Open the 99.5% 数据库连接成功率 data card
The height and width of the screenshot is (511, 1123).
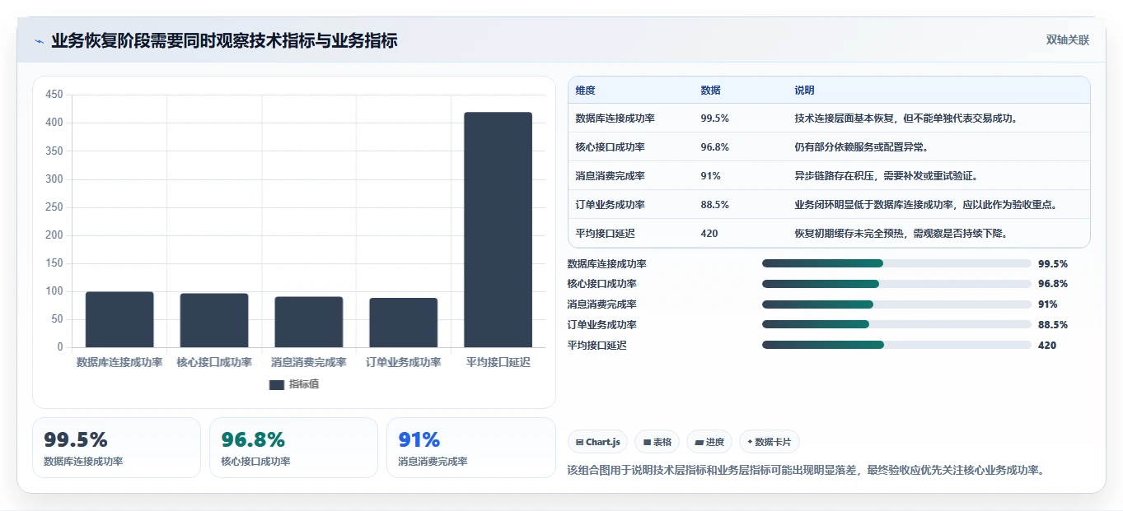(x=116, y=448)
